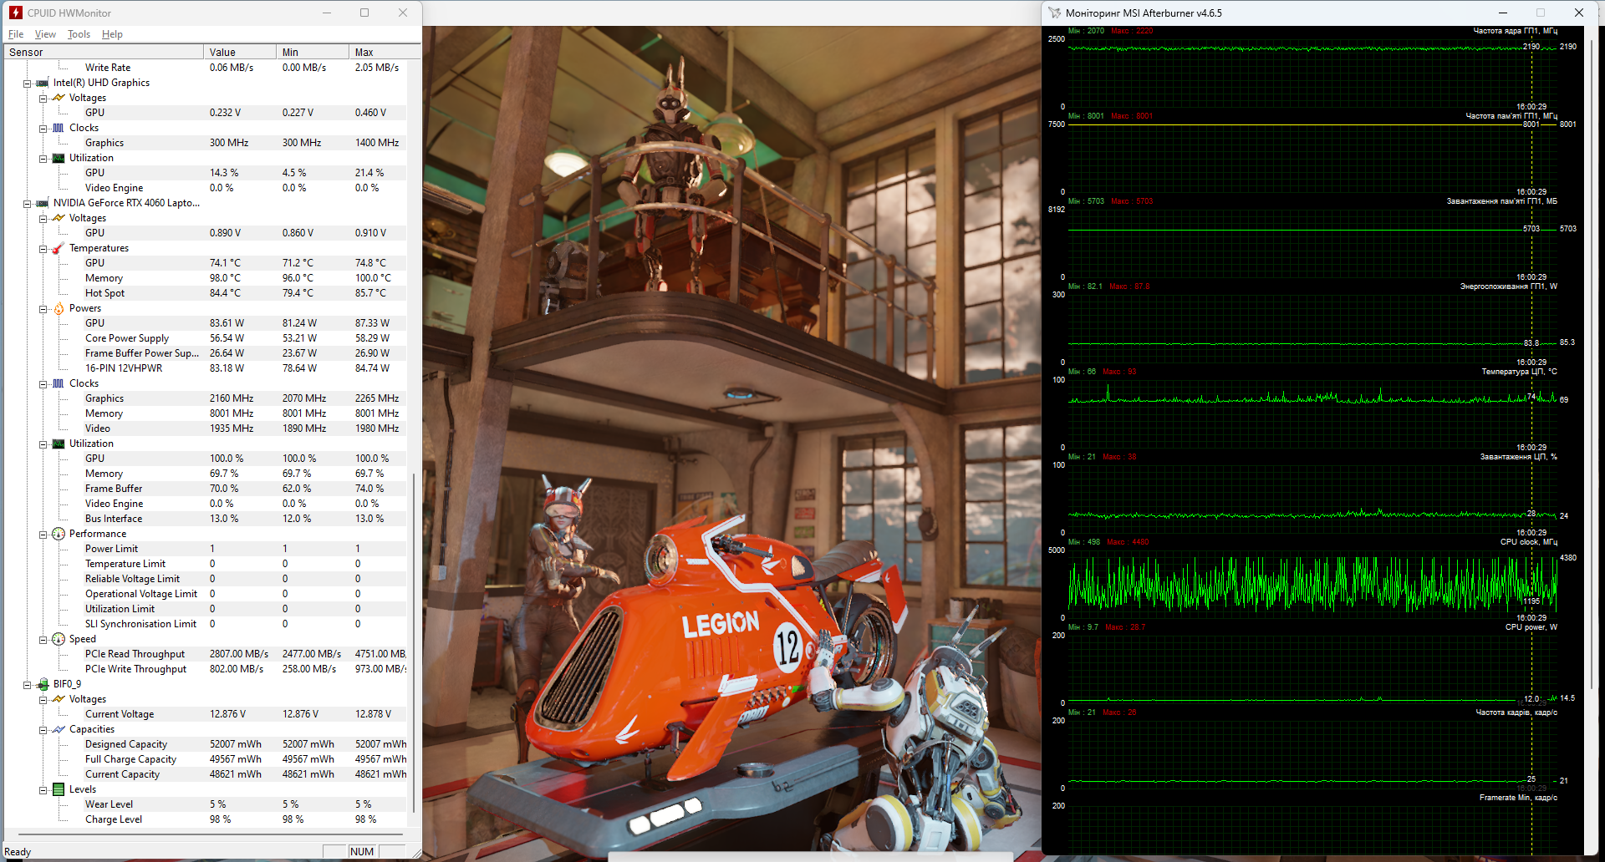Click the BIF0_9 battery device icon
The width and height of the screenshot is (1605, 862).
tap(43, 684)
